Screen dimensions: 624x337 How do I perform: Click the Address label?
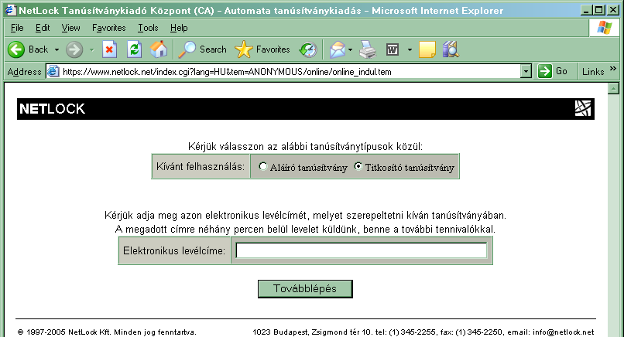pos(24,72)
